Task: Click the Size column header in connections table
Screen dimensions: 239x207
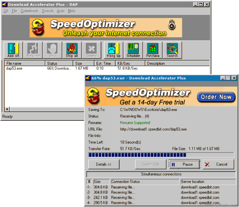Action: [101, 182]
